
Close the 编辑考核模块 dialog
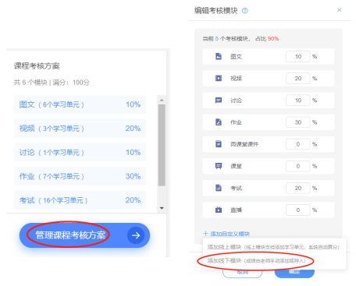[x=339, y=10]
